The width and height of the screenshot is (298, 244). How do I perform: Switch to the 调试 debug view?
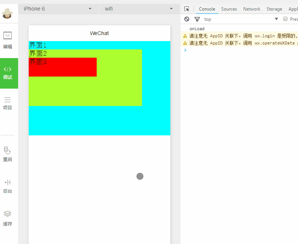(x=8, y=73)
